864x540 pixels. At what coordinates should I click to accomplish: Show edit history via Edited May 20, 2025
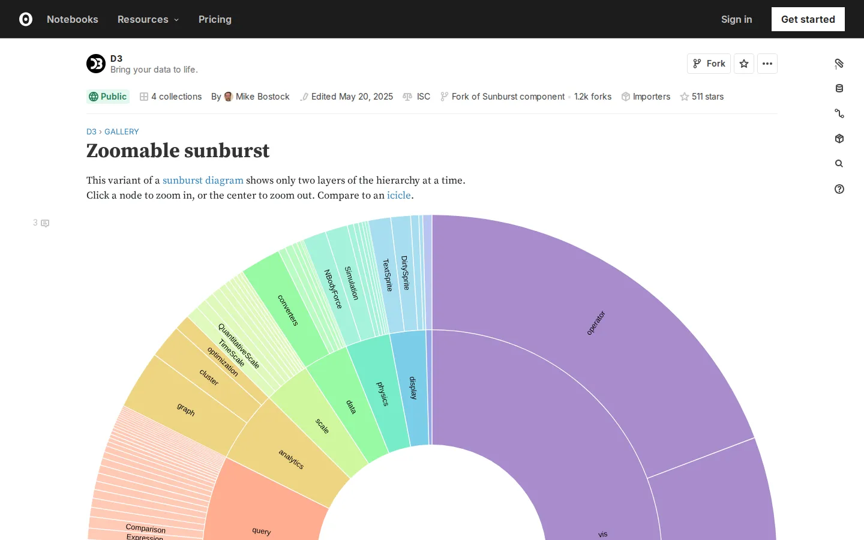pyautogui.click(x=347, y=97)
